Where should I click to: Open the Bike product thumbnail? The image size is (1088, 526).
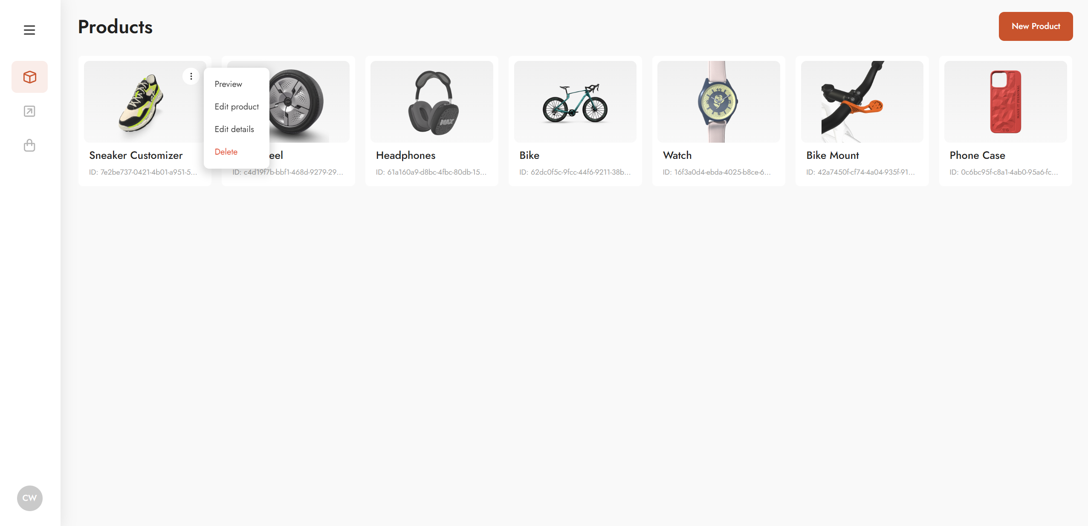point(575,101)
